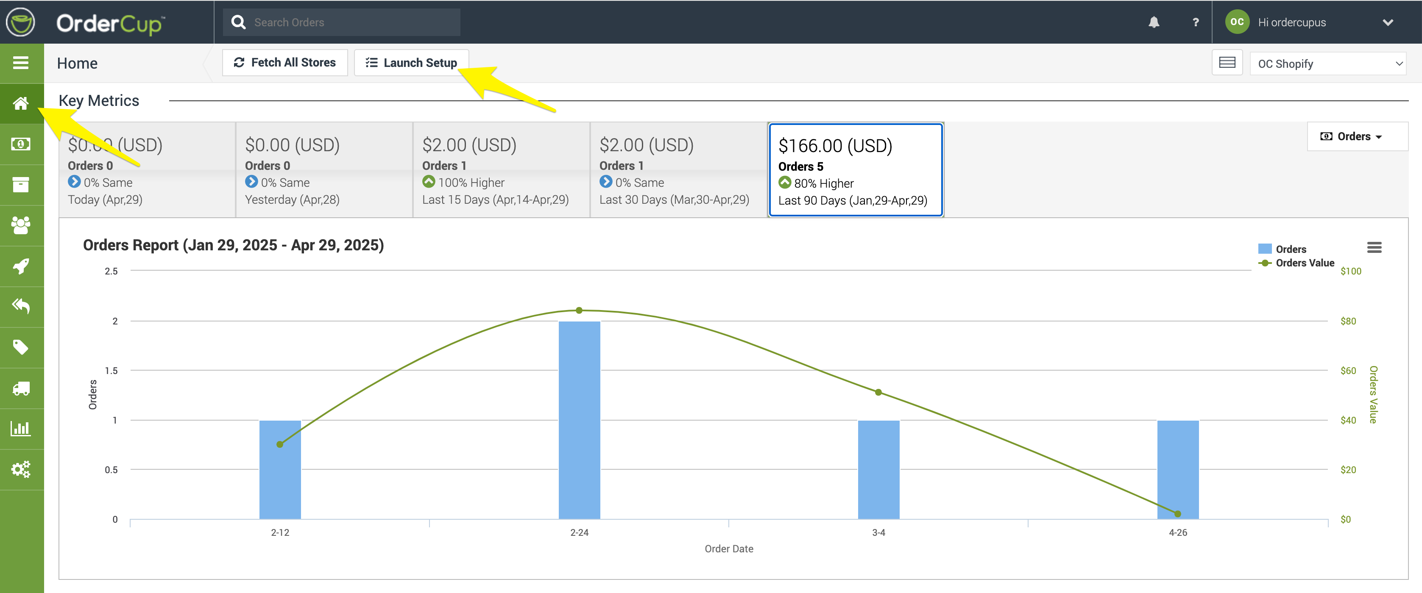This screenshot has height=593, width=1422.
Task: Open the Home dashboard icon
Action: pyautogui.click(x=21, y=103)
